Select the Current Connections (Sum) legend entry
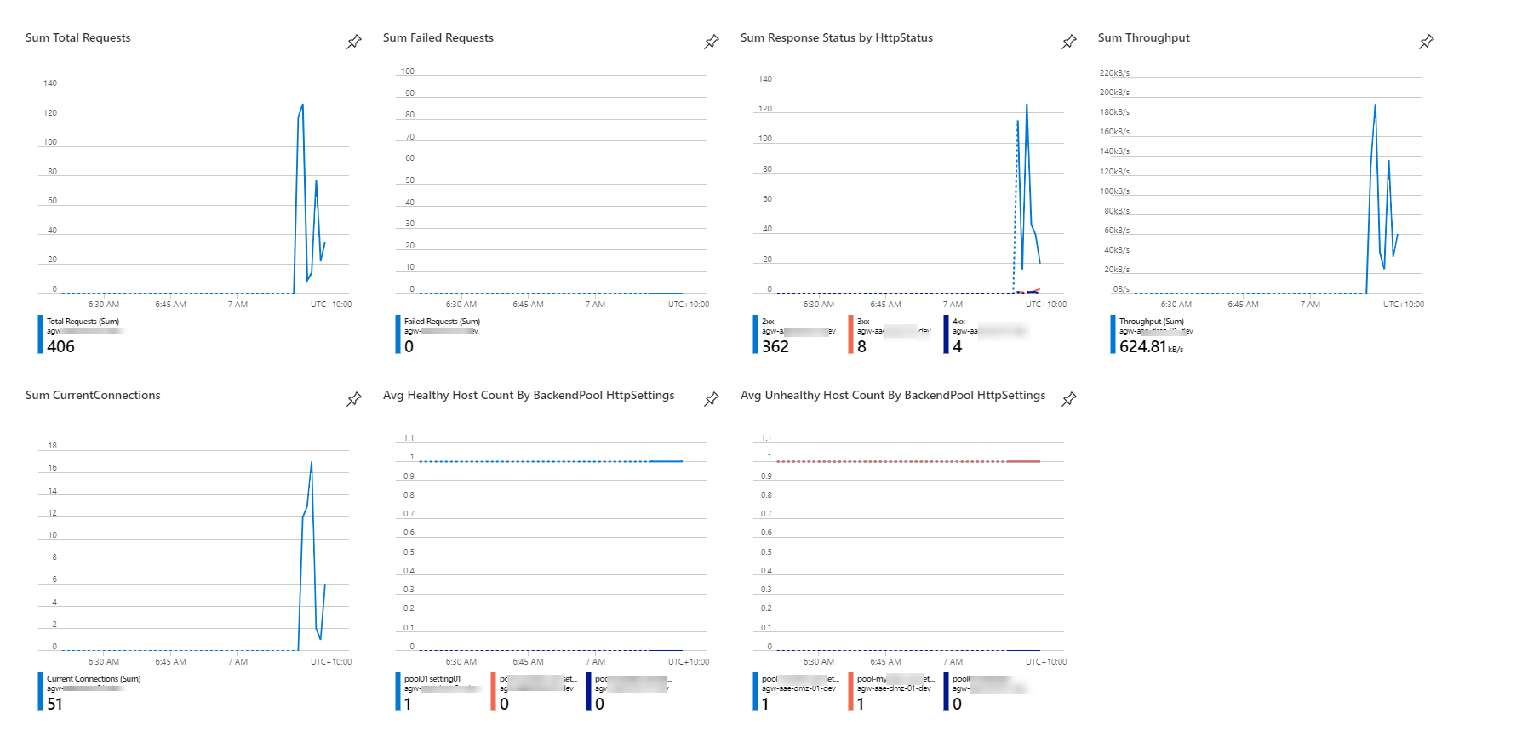1522x736 pixels. coord(94,679)
